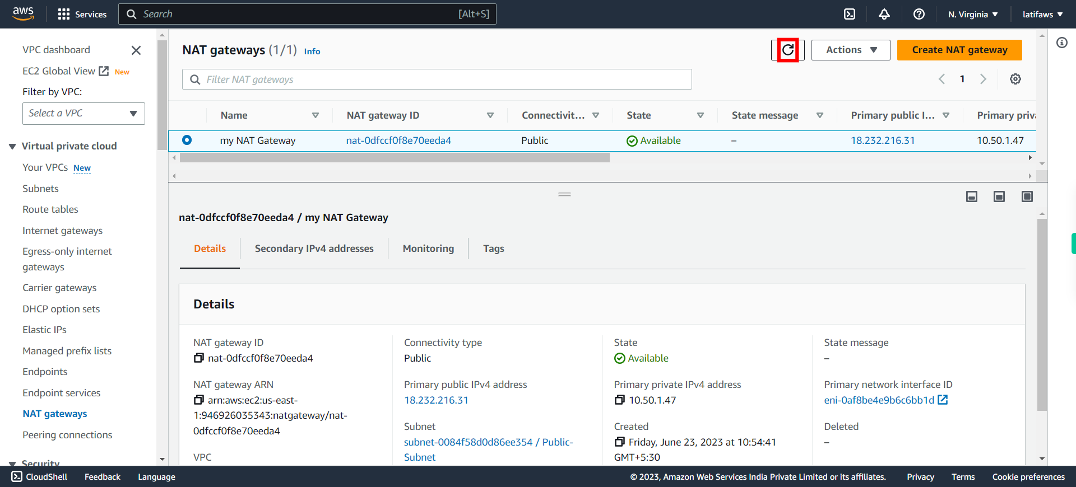Open Secondary IPv4 addresses tab
The width and height of the screenshot is (1076, 487).
(314, 249)
